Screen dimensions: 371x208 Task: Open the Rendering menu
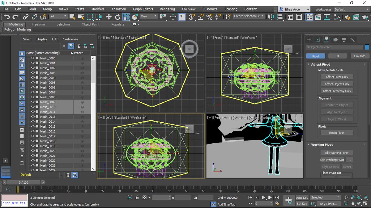tap(167, 9)
